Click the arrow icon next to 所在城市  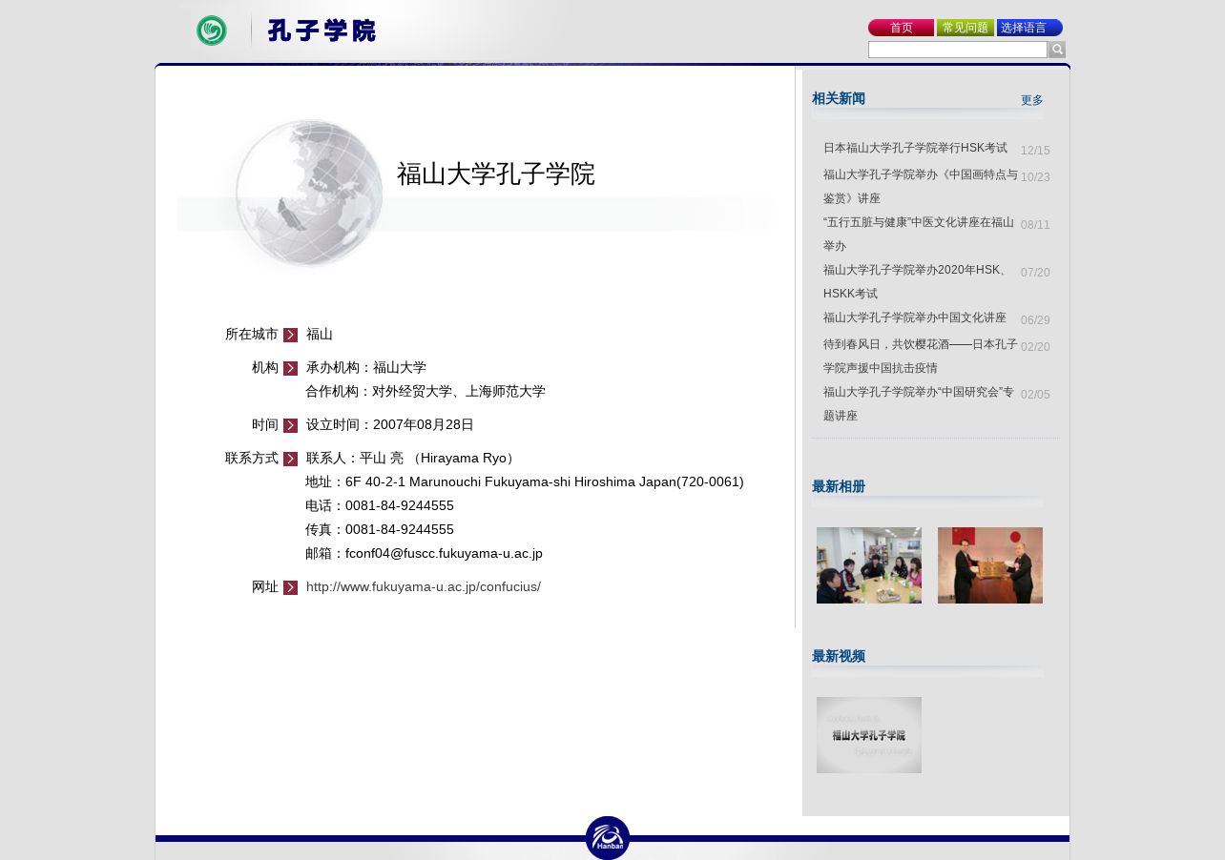[x=291, y=336]
